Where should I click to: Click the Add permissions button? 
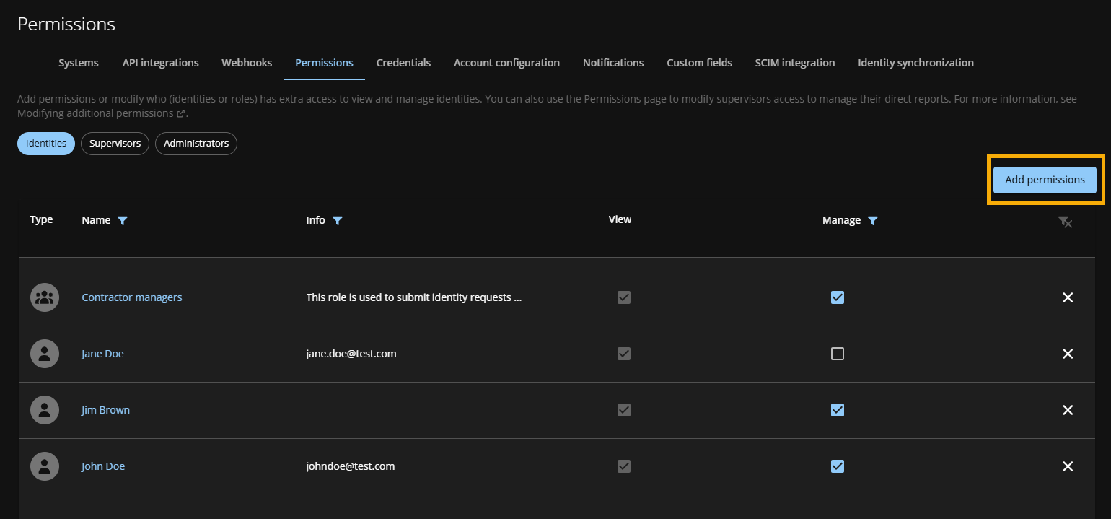point(1045,179)
